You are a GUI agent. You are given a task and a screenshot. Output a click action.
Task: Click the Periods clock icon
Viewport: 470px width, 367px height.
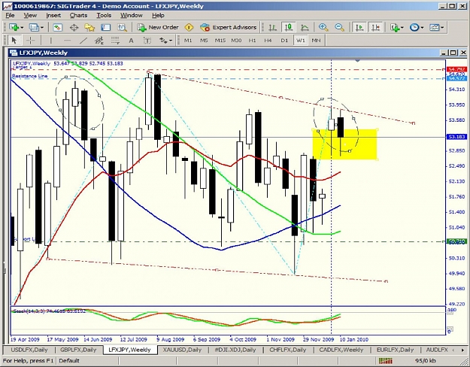coord(414,28)
